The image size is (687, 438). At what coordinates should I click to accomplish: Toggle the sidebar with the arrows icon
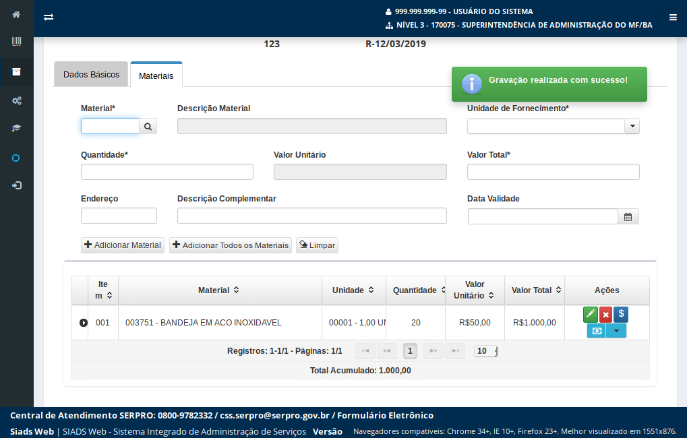click(x=49, y=18)
